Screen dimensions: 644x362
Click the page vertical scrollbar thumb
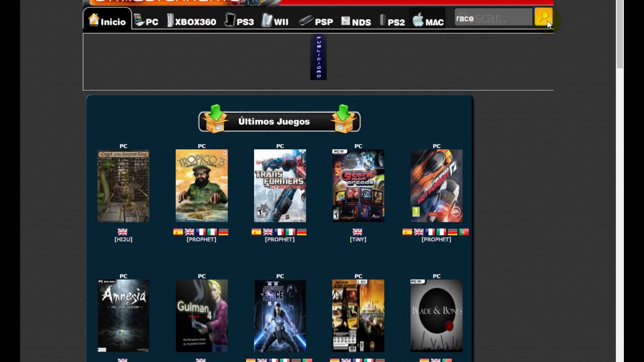[620, 34]
